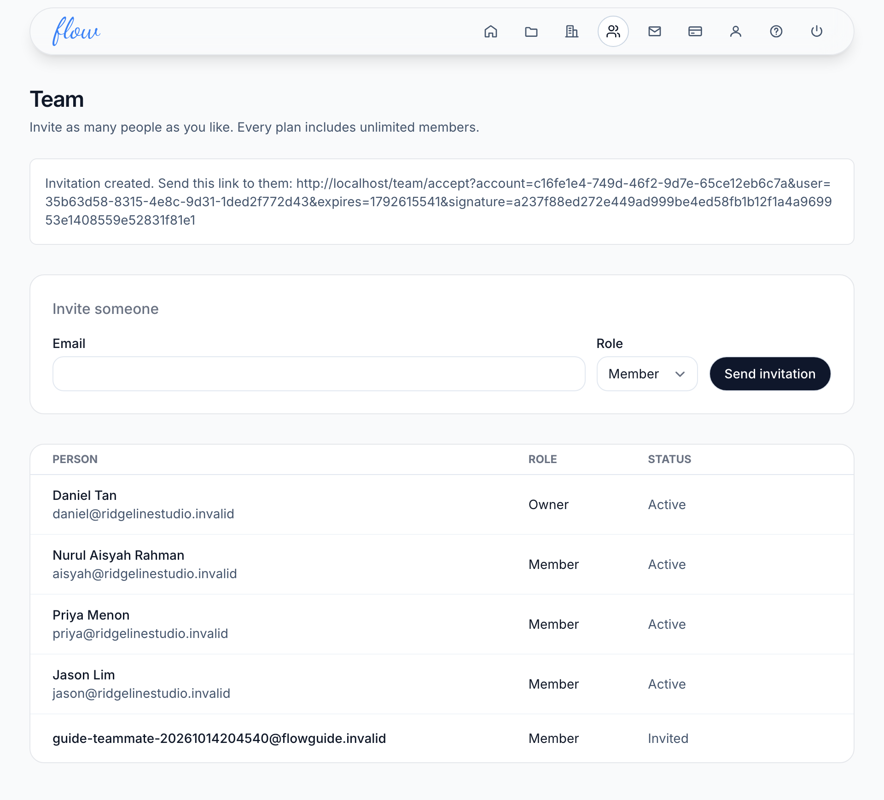Click the Send invitation button

(770, 374)
